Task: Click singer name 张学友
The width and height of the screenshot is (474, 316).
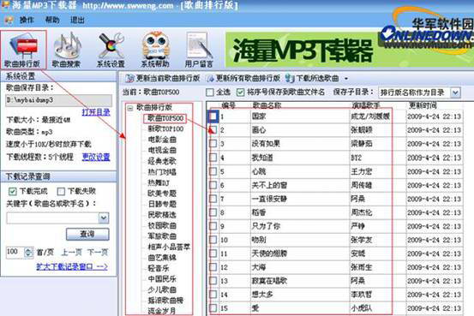Action: [362, 240]
